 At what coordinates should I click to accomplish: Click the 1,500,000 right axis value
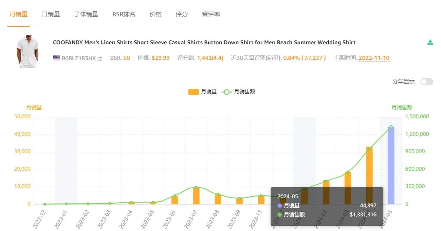coord(417,117)
